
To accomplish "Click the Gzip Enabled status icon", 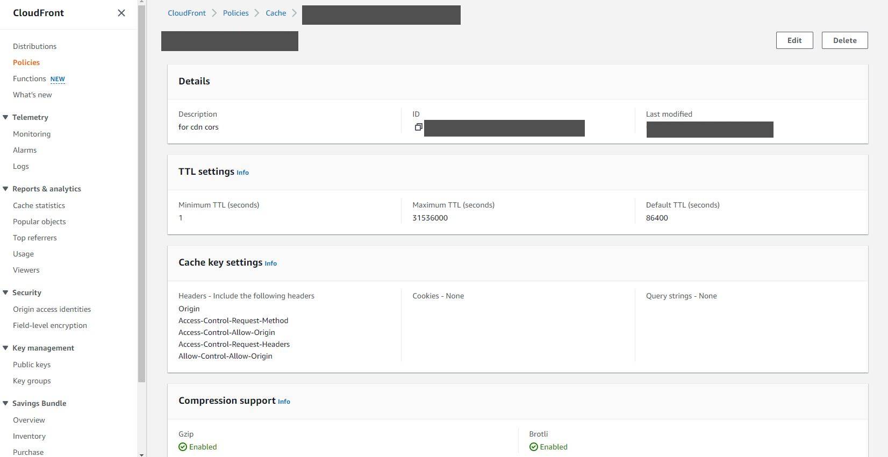I will 183,447.
